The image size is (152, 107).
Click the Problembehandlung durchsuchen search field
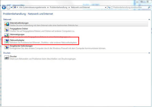(x=130, y=7)
